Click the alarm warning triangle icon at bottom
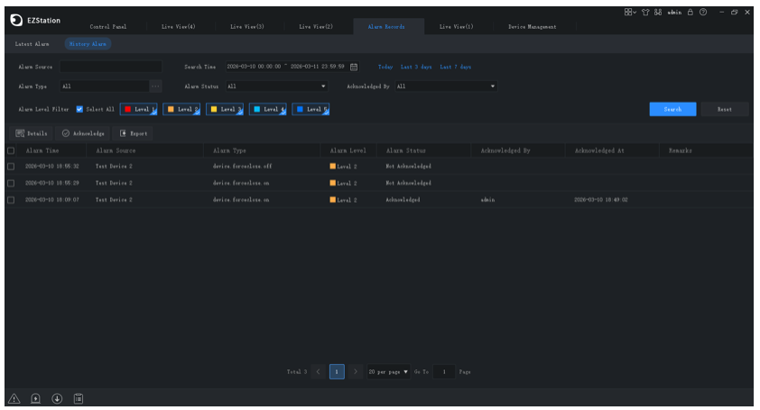The image size is (760, 410). point(14,398)
